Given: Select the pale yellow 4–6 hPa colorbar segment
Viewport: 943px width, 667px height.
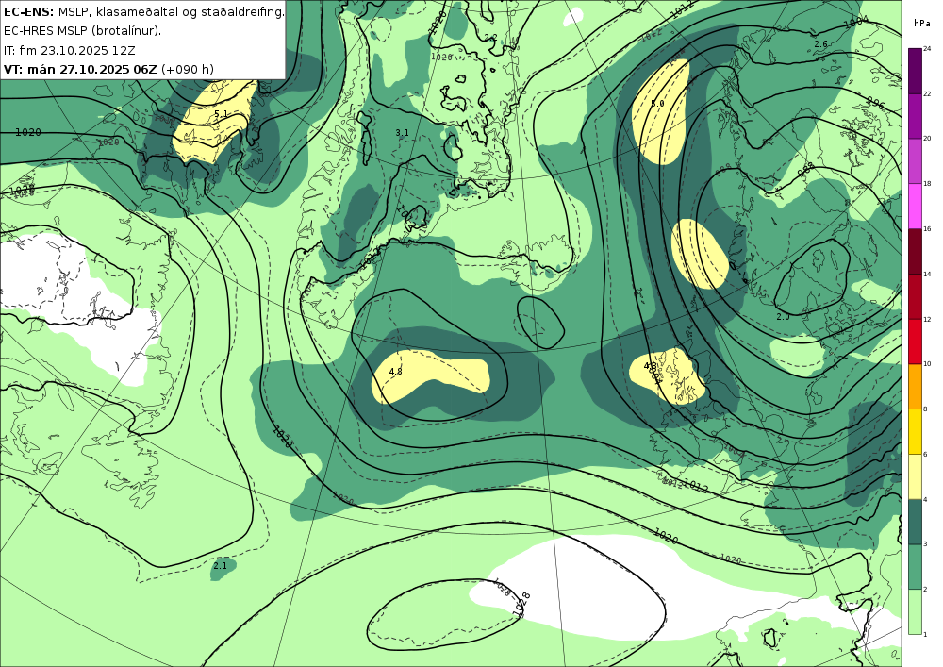Looking at the screenshot, I should point(916,476).
